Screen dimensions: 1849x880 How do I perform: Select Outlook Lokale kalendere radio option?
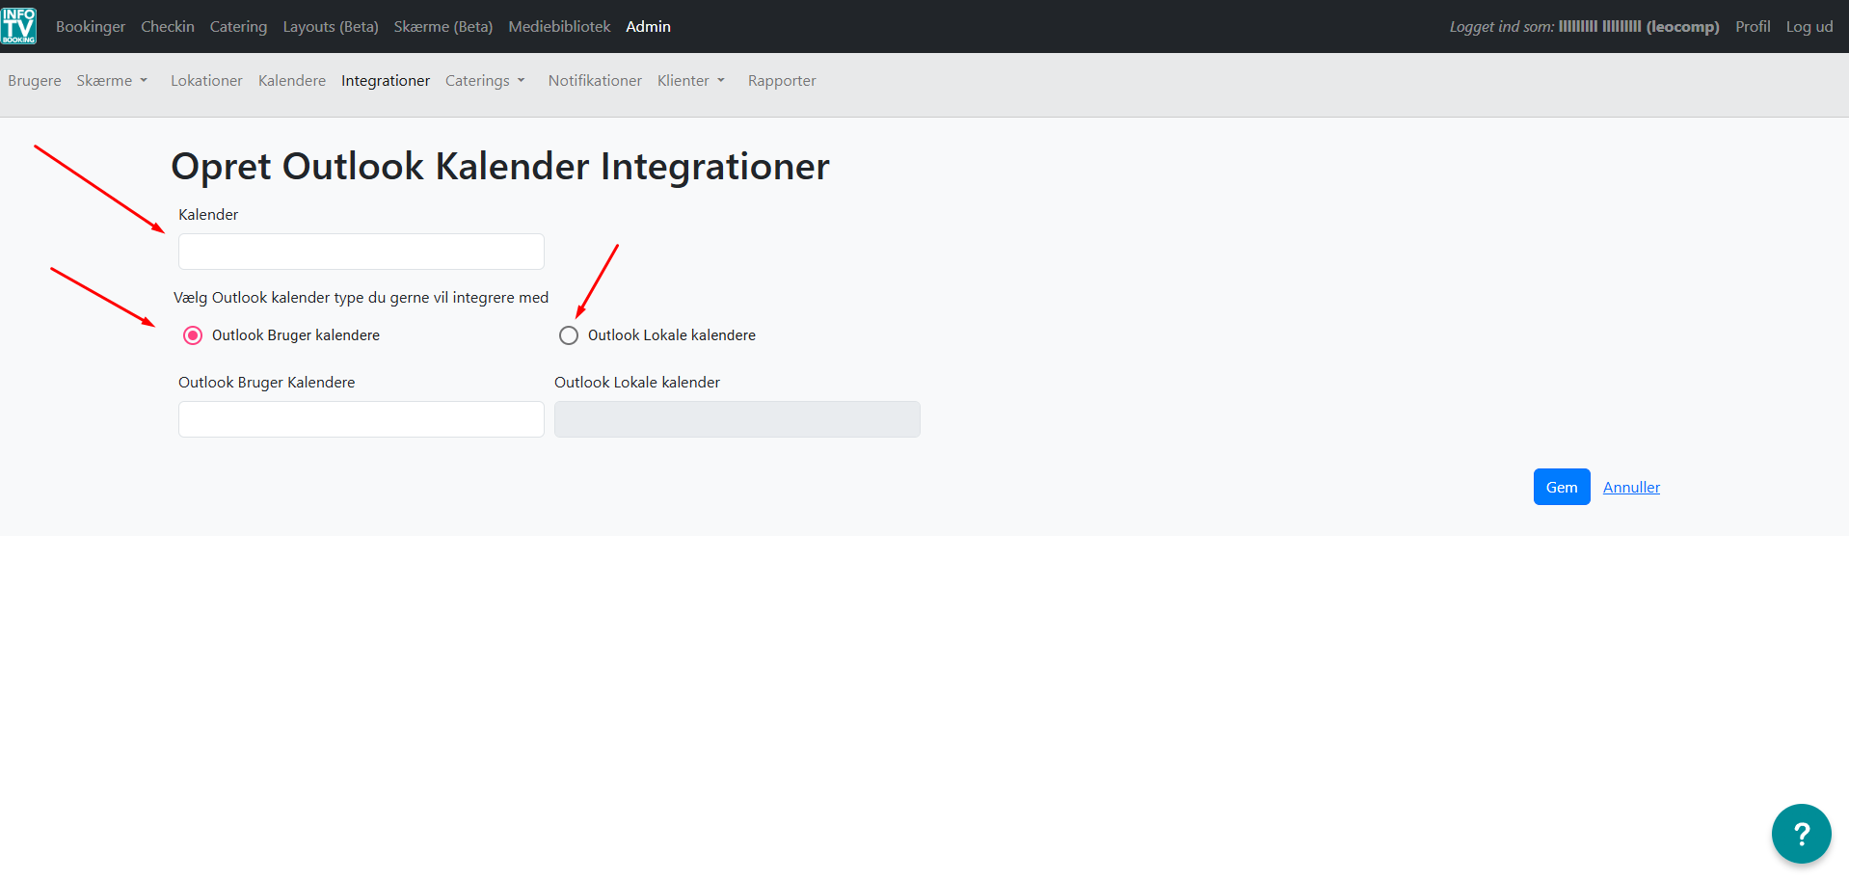[x=569, y=335]
